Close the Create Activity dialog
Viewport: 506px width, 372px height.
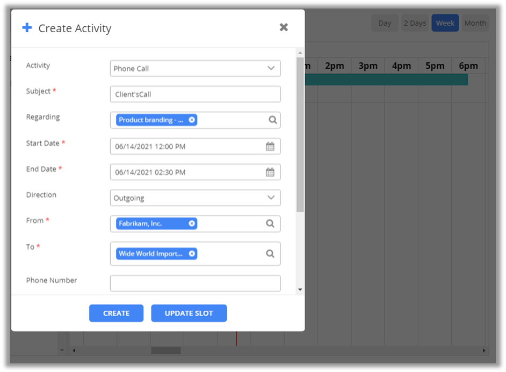[x=284, y=27]
